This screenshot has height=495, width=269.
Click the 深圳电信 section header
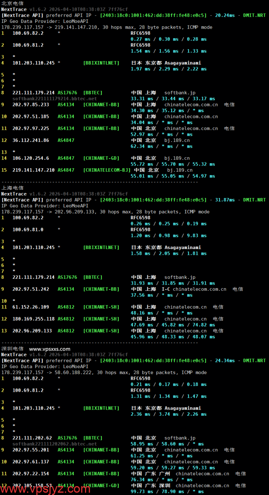pos(12,349)
